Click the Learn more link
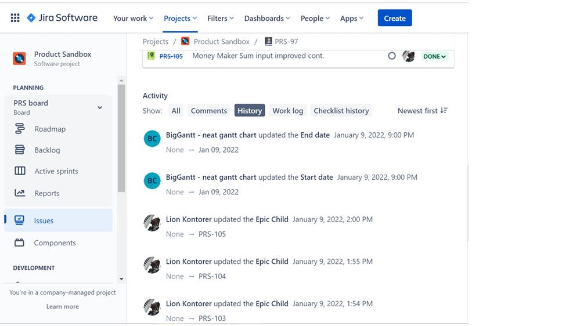Viewport: 580px width, 326px height. click(63, 306)
